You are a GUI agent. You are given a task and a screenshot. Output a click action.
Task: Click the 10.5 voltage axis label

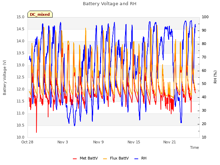(21, 125)
